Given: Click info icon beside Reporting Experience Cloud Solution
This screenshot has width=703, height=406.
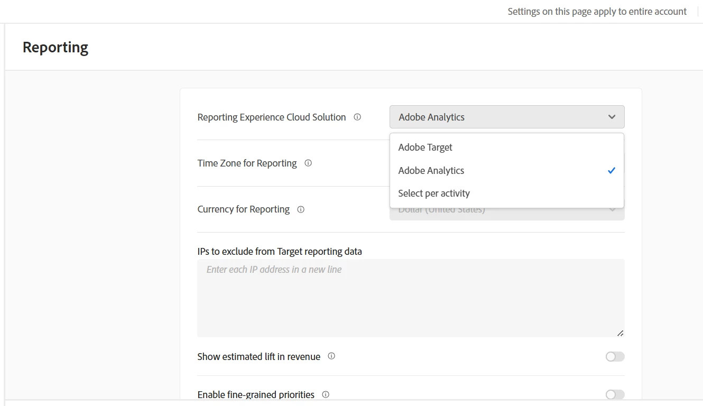Looking at the screenshot, I should coord(357,117).
